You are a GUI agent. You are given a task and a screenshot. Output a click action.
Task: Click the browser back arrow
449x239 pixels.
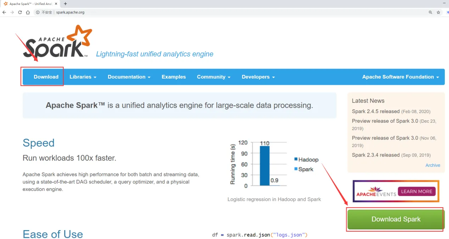coord(4,12)
